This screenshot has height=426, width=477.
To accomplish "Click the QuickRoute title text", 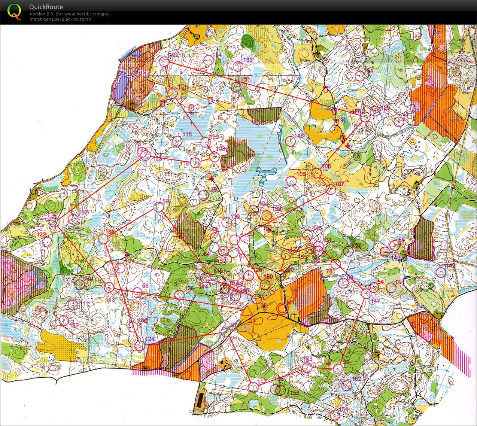I will 46,7.
